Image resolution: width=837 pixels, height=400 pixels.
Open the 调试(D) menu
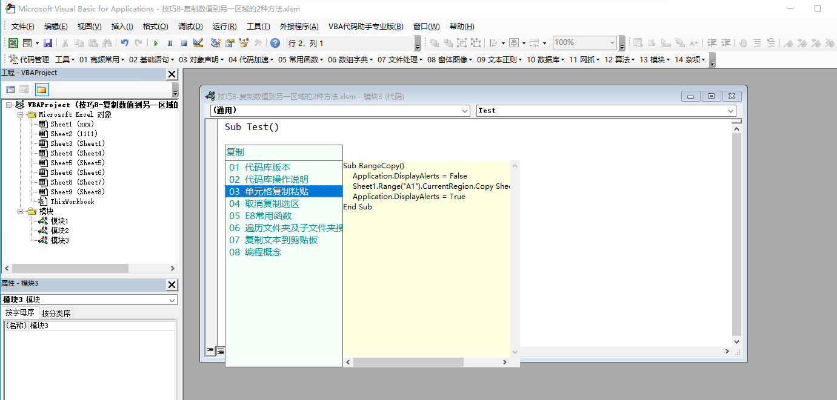pyautogui.click(x=190, y=27)
